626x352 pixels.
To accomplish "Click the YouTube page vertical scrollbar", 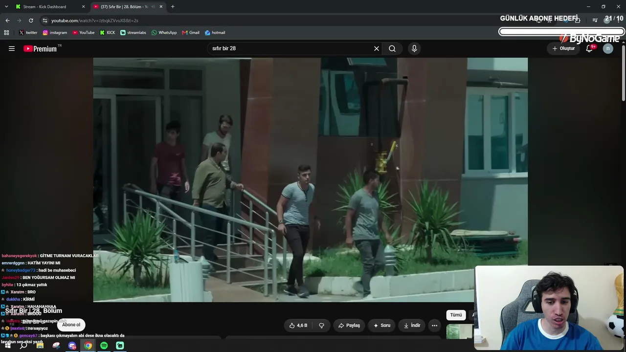I will point(623,73).
